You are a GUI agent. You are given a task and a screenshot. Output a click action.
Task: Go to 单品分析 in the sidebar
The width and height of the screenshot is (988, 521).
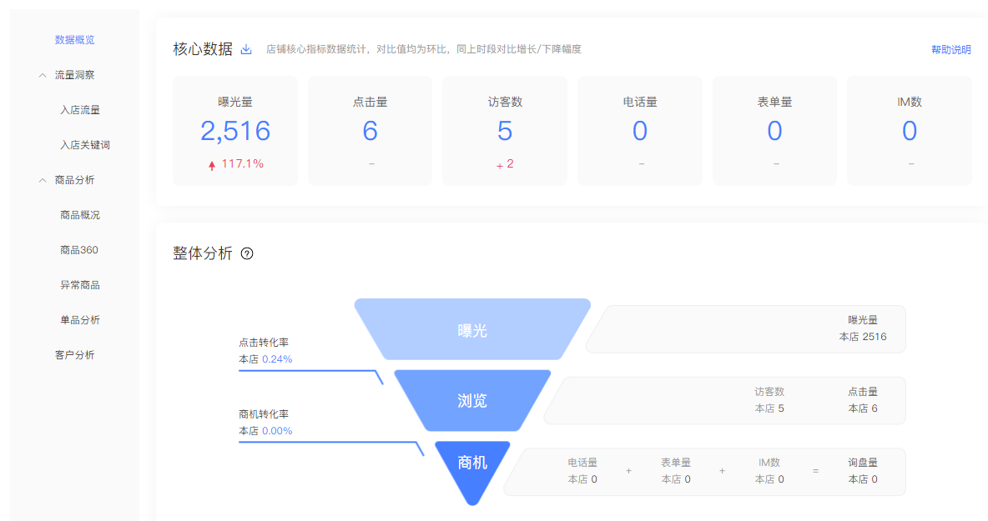click(81, 319)
